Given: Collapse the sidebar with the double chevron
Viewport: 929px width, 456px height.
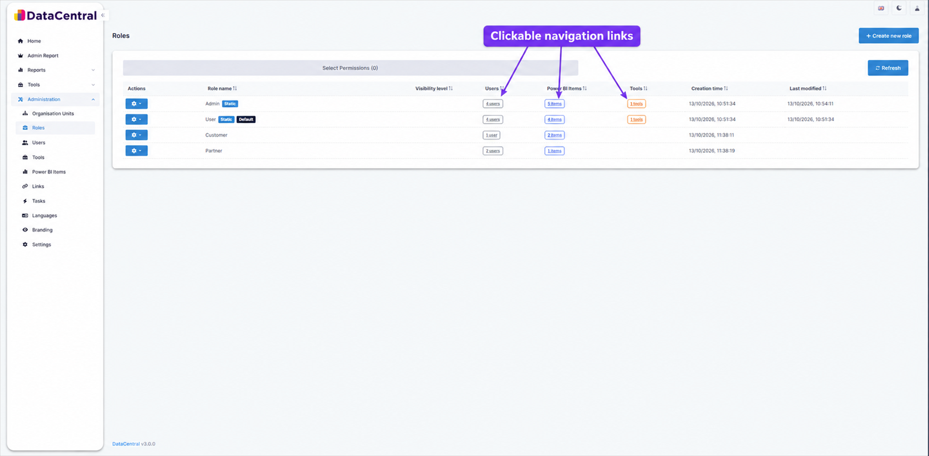Looking at the screenshot, I should point(103,15).
